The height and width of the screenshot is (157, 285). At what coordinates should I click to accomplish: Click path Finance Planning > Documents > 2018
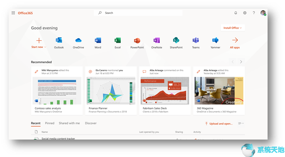[108, 112]
